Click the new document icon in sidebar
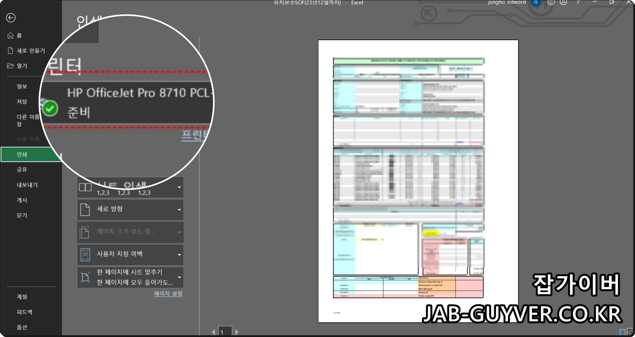 tap(11, 51)
